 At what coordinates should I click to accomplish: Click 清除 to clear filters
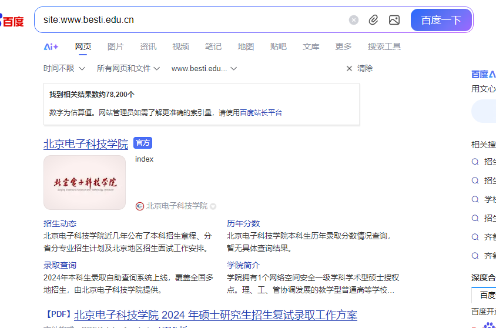pos(365,68)
